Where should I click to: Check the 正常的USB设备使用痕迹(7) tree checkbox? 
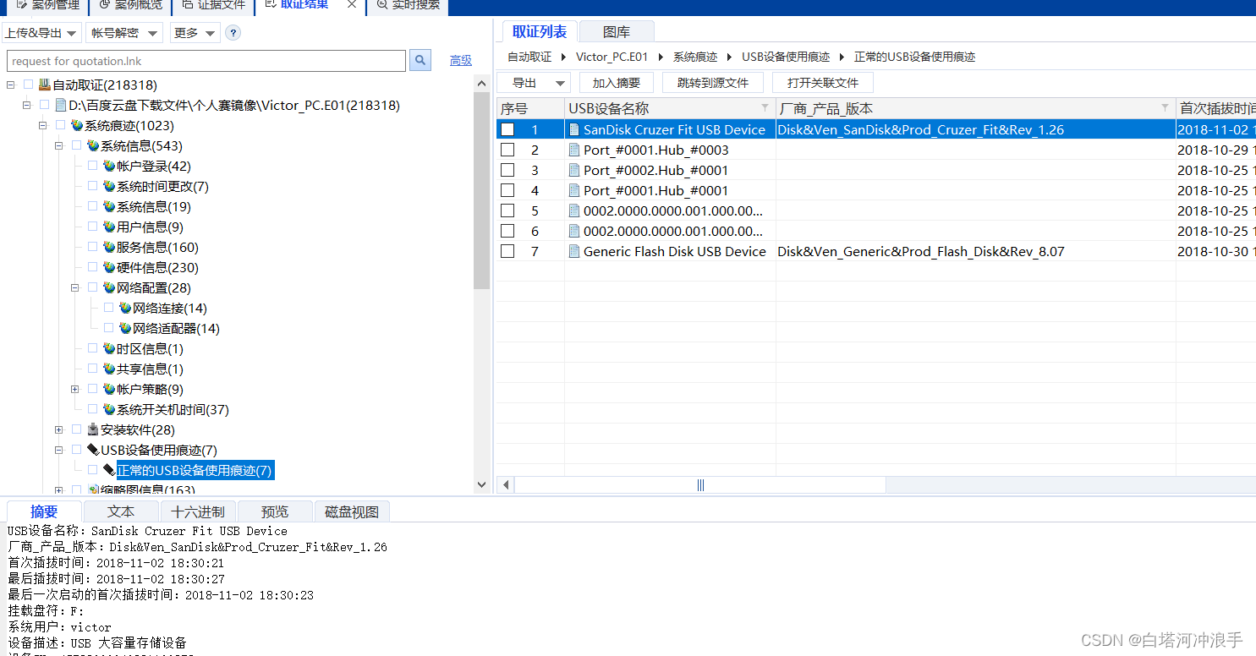(92, 470)
